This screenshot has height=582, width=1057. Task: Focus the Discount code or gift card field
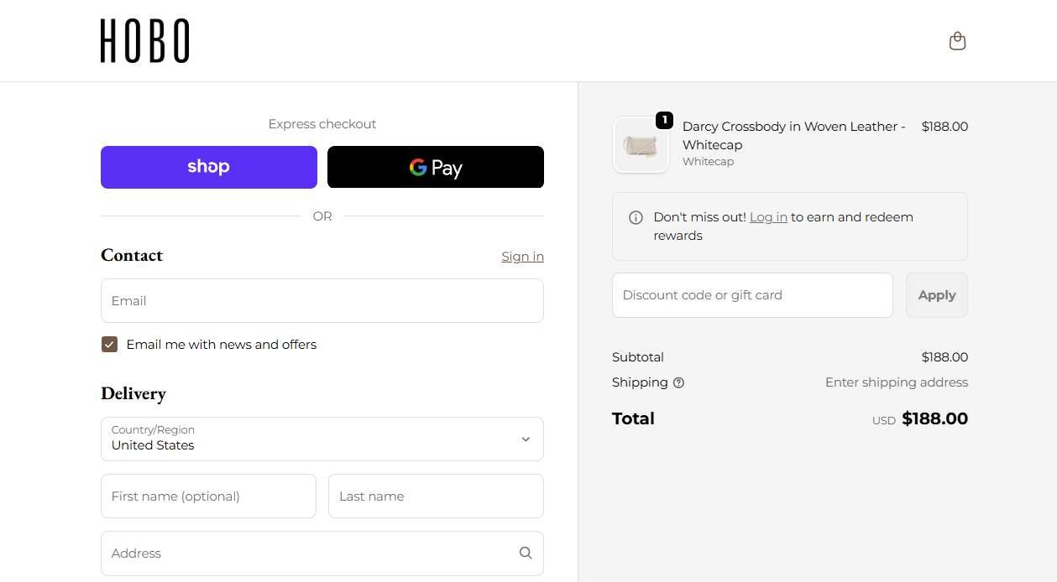pyautogui.click(x=752, y=295)
